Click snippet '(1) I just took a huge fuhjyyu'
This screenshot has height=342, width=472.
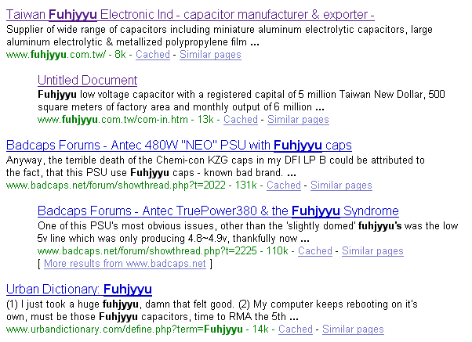click(72, 304)
